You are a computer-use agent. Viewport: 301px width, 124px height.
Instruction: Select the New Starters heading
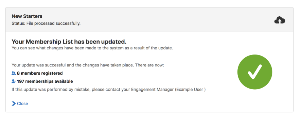(27, 16)
